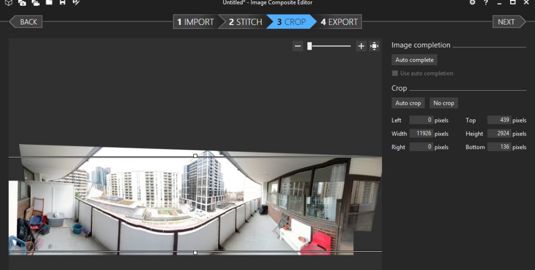Viewport: 535px width, 270px height.
Task: Click the New Panorama from Images camera icon
Action: click(22, 3)
